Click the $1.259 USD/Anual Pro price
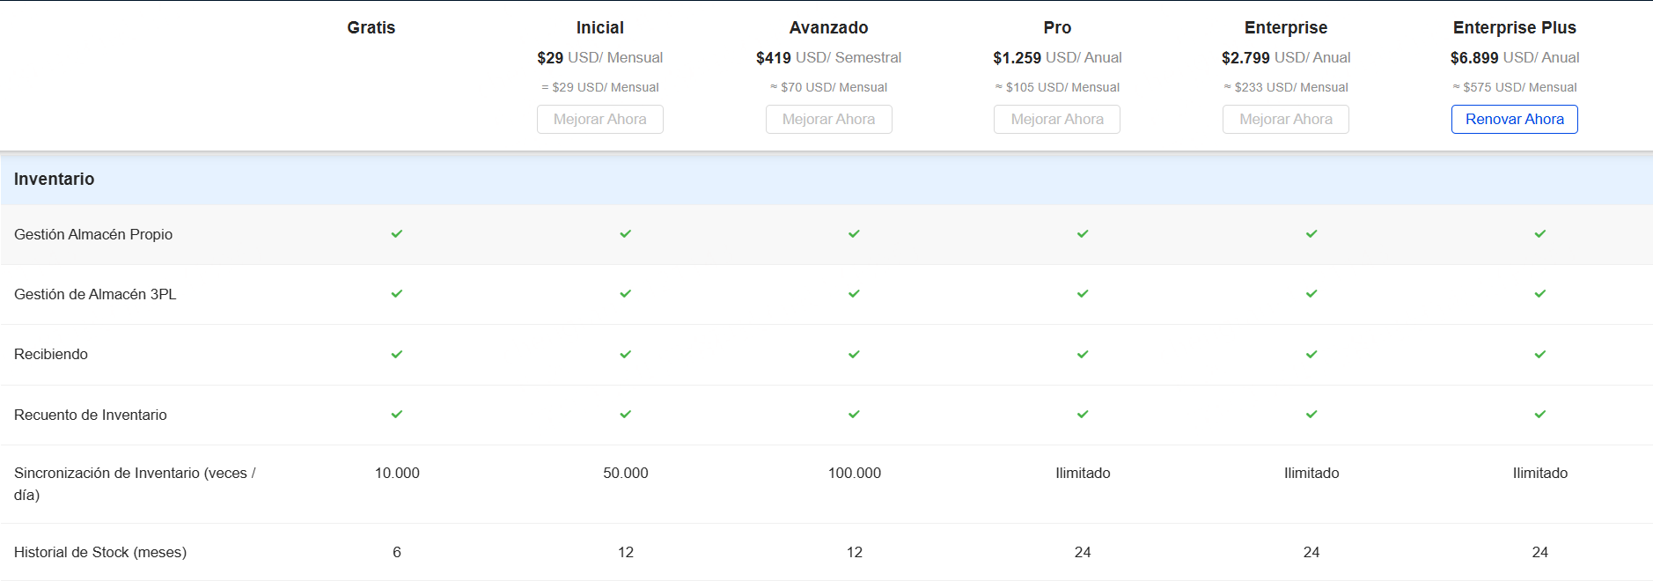This screenshot has height=581, width=1653. pos(1056,58)
